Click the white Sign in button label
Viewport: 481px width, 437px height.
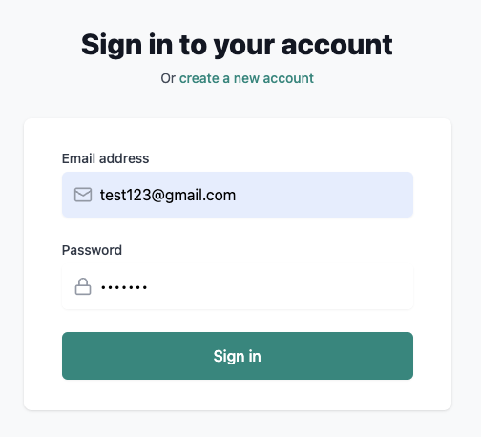[238, 356]
